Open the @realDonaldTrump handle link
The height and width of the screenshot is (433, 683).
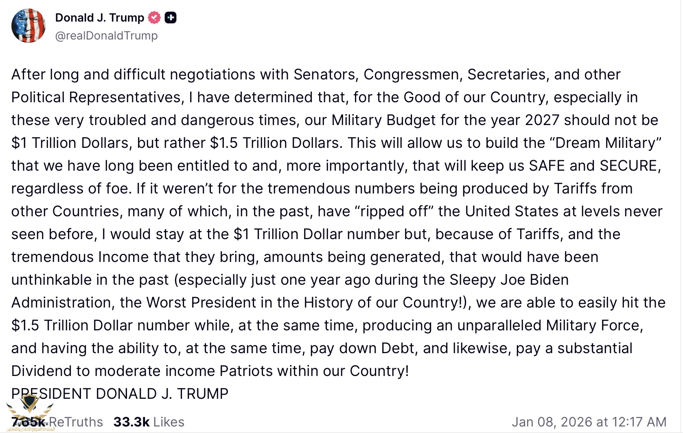[106, 36]
